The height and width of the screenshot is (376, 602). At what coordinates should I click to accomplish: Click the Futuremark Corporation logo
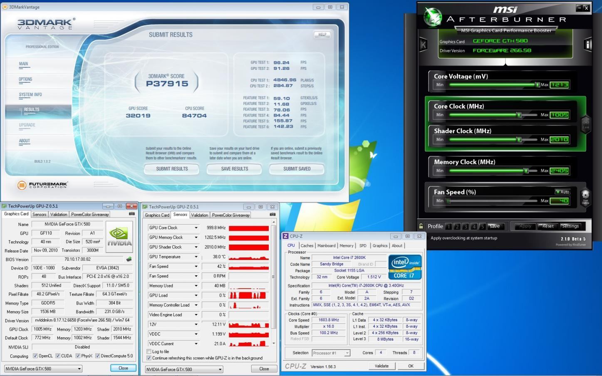(x=42, y=185)
